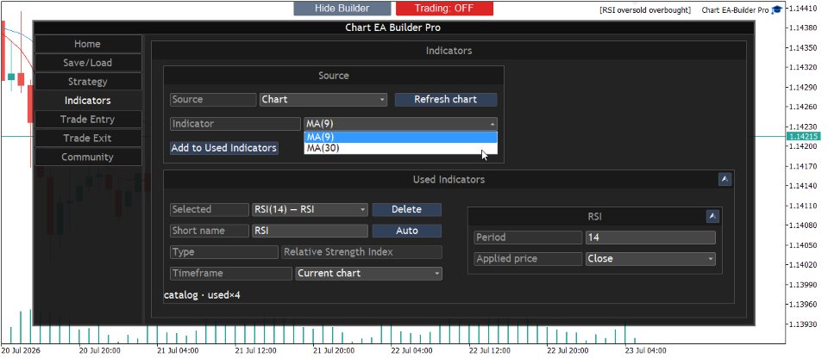Click the Chart EA-Builder Pro label at top right

[x=735, y=10]
